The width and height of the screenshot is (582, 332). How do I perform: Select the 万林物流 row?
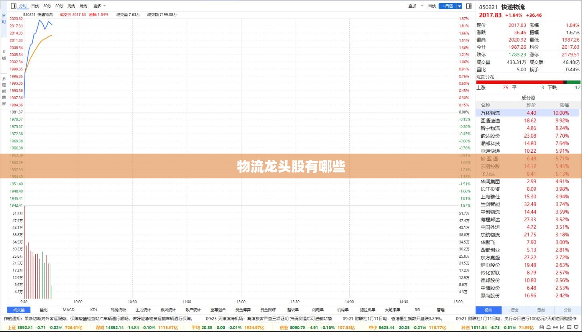click(527, 113)
